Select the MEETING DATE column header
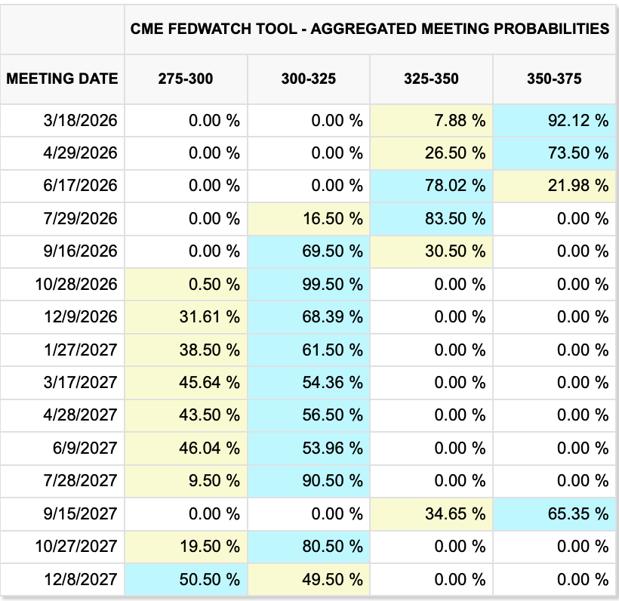 [63, 79]
